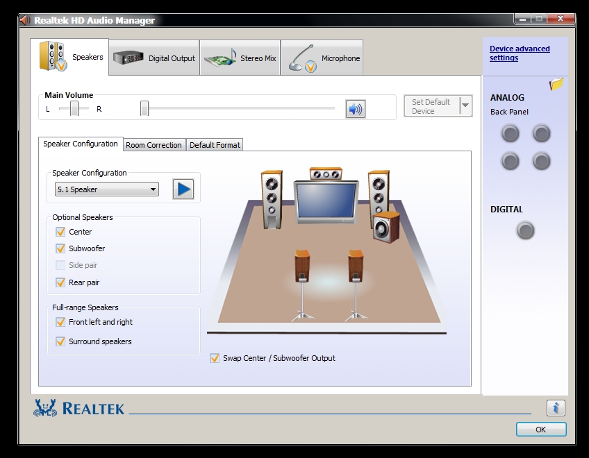Expand the Set Default Device arrow
589x458 pixels.
click(x=465, y=105)
